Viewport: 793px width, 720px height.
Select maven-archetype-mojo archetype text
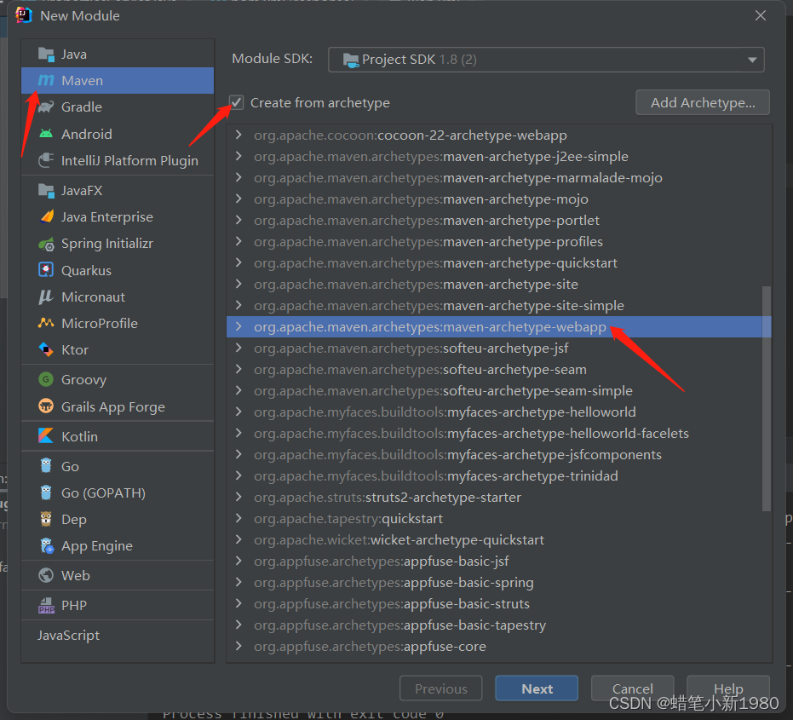(x=421, y=199)
